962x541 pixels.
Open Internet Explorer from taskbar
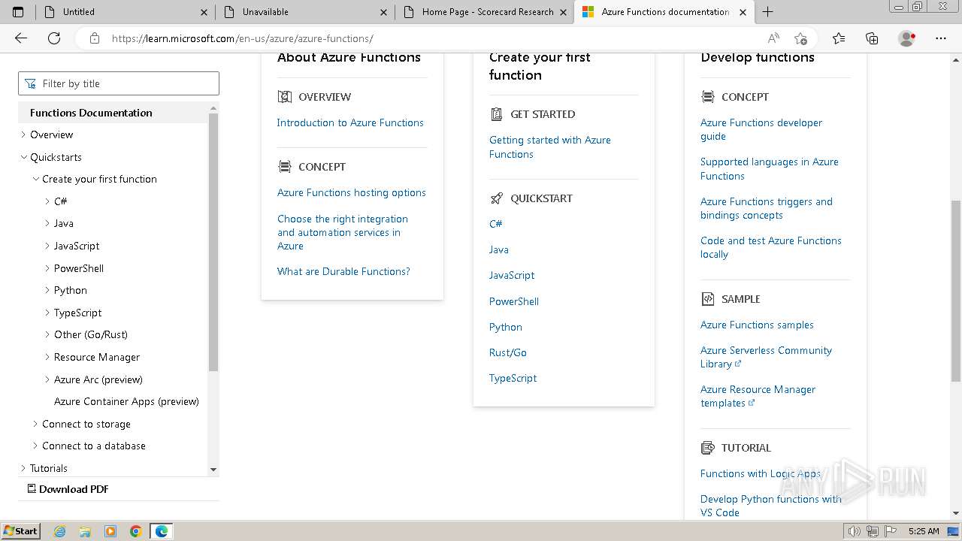coord(59,531)
